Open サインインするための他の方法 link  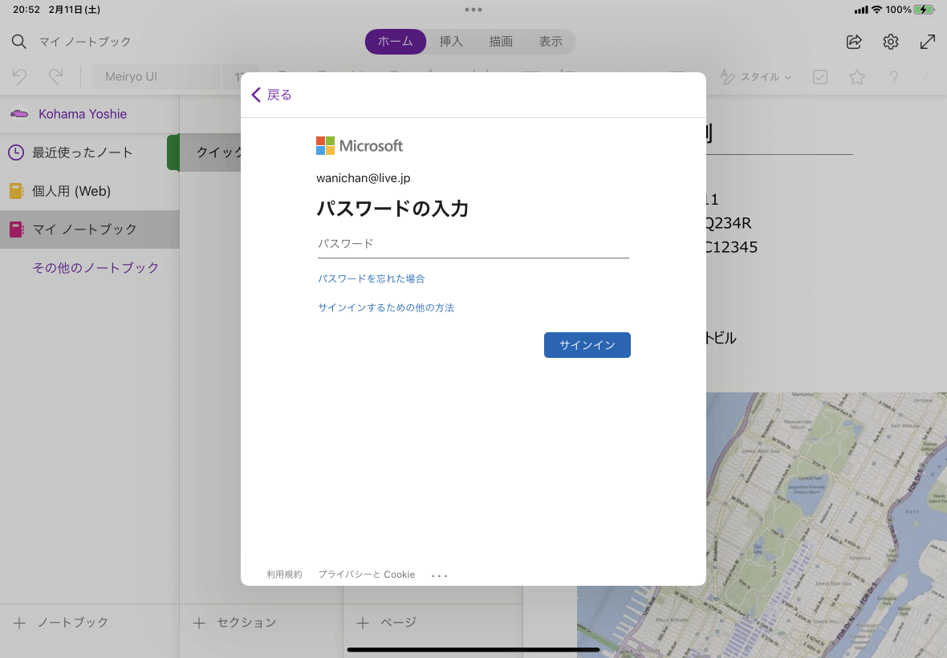[x=386, y=307]
